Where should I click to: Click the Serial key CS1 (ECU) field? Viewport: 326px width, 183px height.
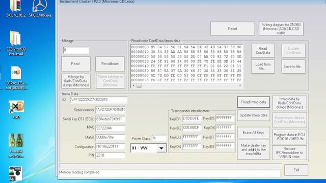point(110,119)
